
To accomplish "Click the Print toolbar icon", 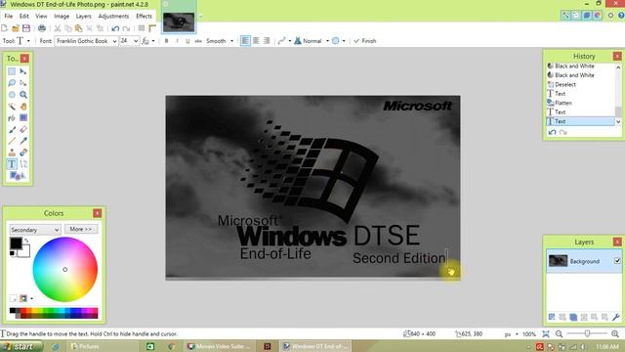I will click(x=42, y=28).
